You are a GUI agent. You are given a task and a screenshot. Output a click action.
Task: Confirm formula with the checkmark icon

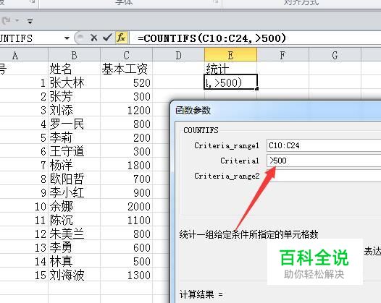coord(107,38)
